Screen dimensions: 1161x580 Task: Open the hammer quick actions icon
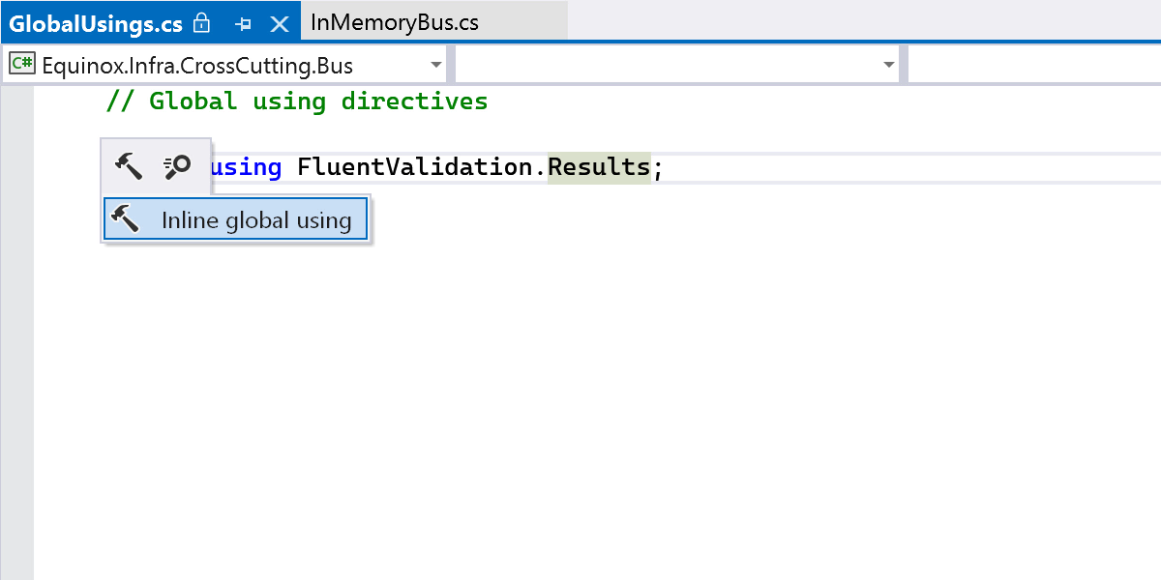point(129,166)
